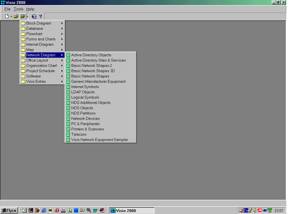The image size is (295, 214).
Task: Click the Visio on the Web globe icon
Action: (34, 16)
